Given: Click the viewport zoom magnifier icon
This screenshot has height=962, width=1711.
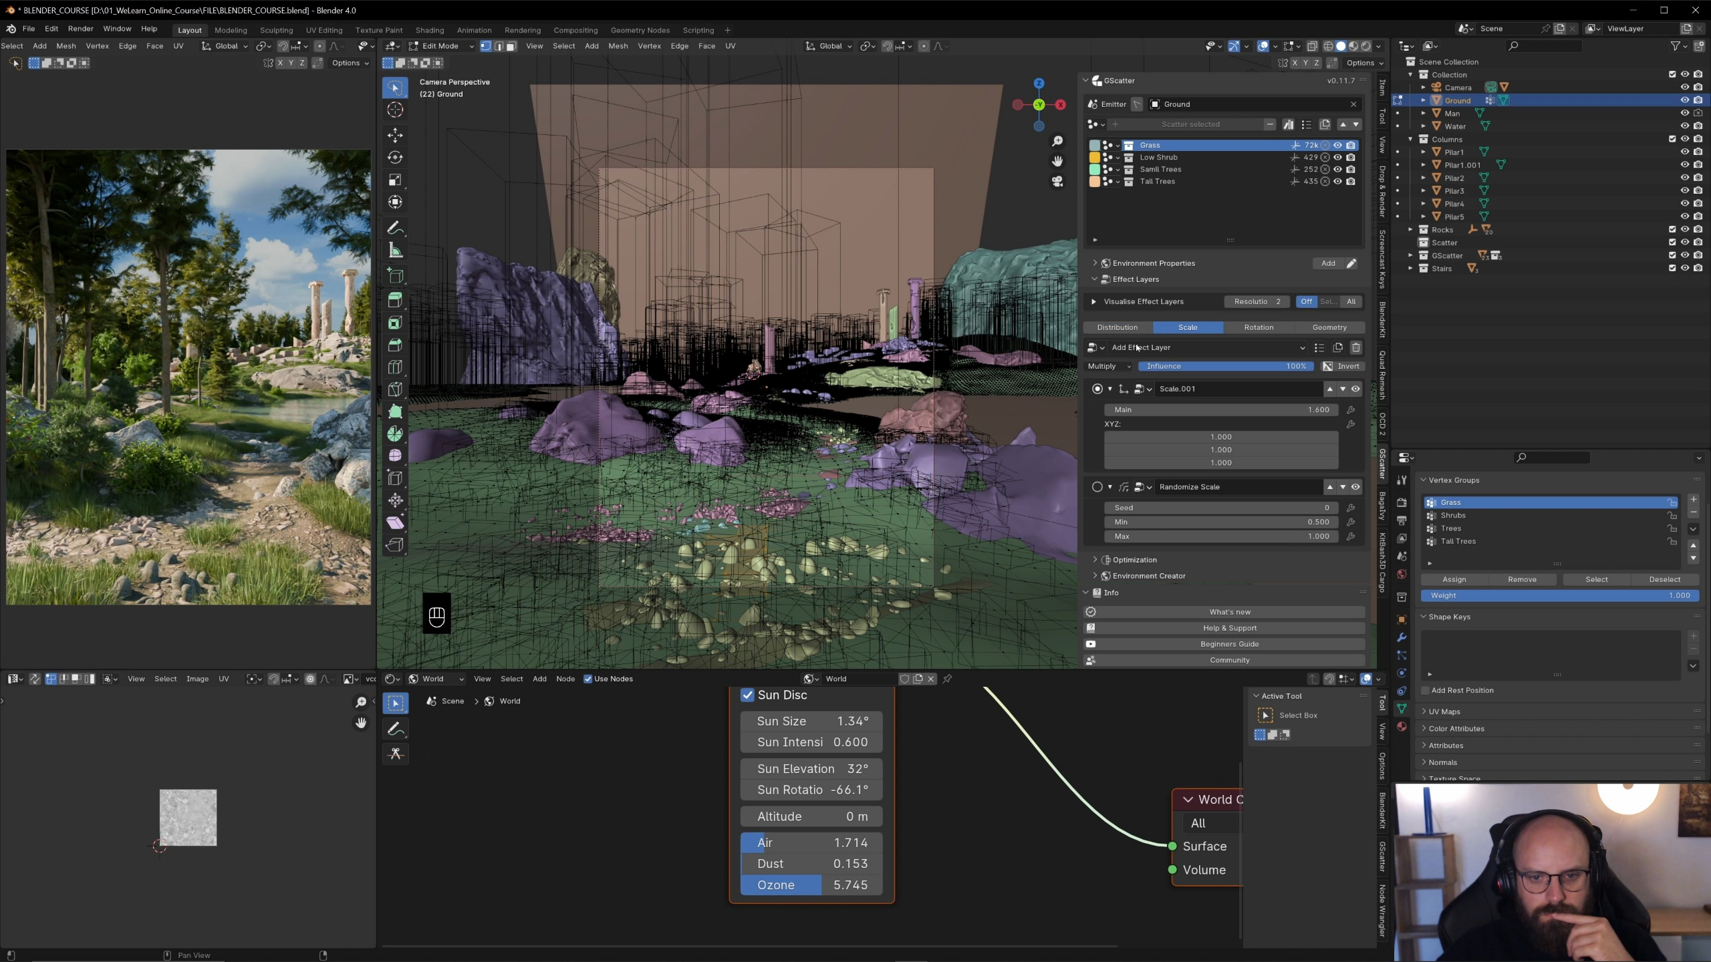Looking at the screenshot, I should click(x=1057, y=141).
